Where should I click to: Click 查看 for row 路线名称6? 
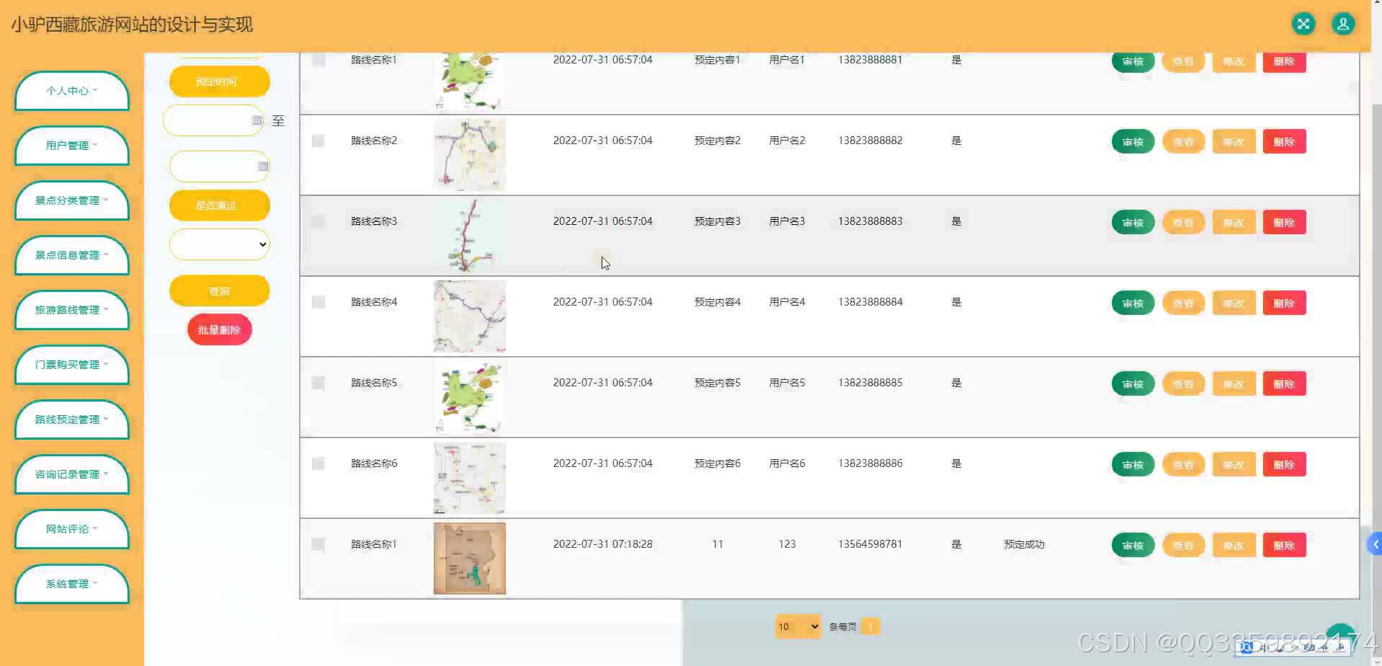pyautogui.click(x=1183, y=465)
